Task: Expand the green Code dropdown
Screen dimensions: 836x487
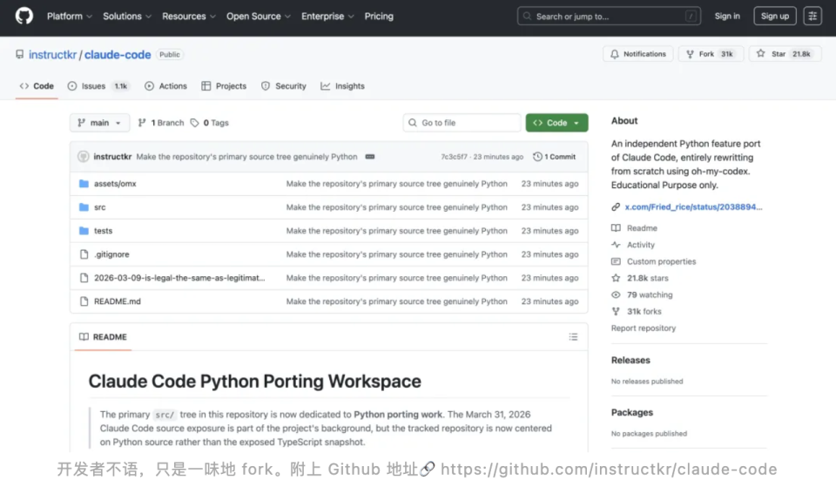Action: [x=556, y=123]
